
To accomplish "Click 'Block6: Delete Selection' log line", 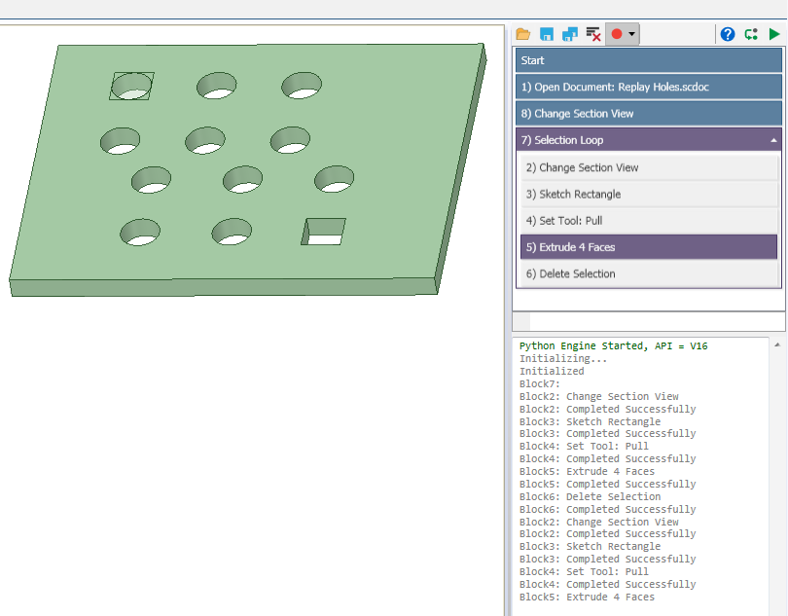I will click(590, 497).
